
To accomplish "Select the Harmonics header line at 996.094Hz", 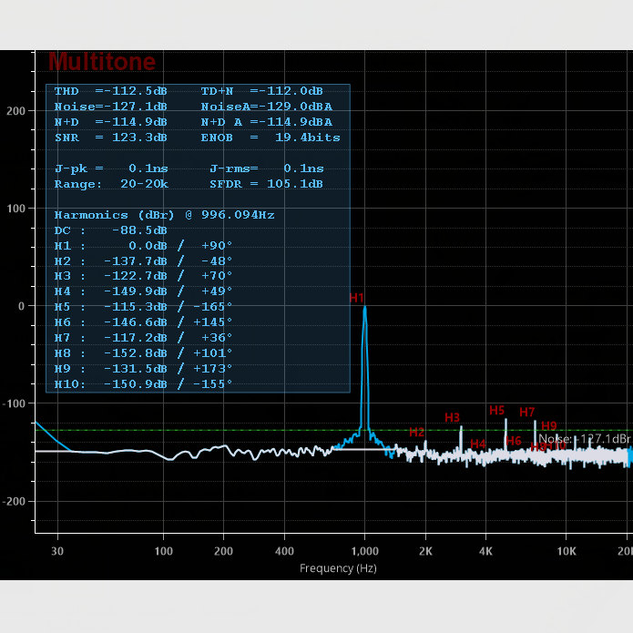I will (x=164, y=215).
